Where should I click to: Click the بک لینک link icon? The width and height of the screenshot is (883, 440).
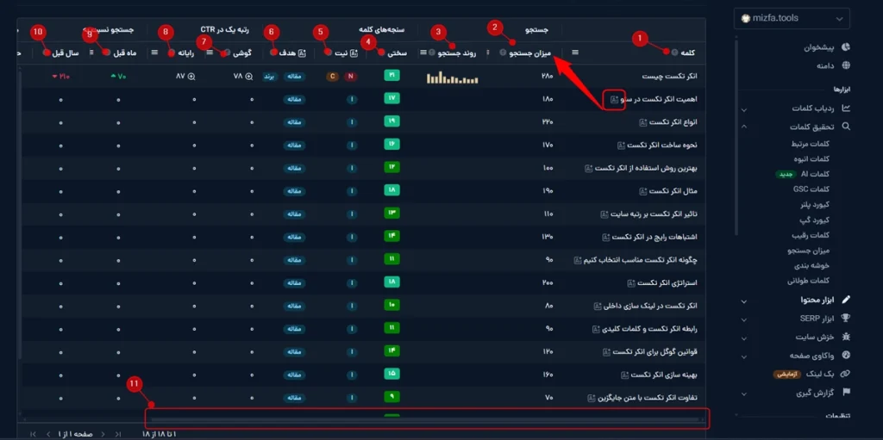[x=845, y=374]
